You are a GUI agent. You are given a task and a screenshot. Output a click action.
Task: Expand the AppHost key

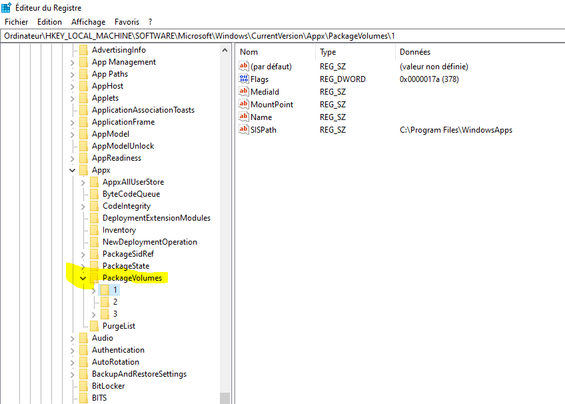click(72, 87)
